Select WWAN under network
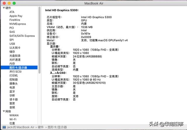 click(x=14, y=115)
